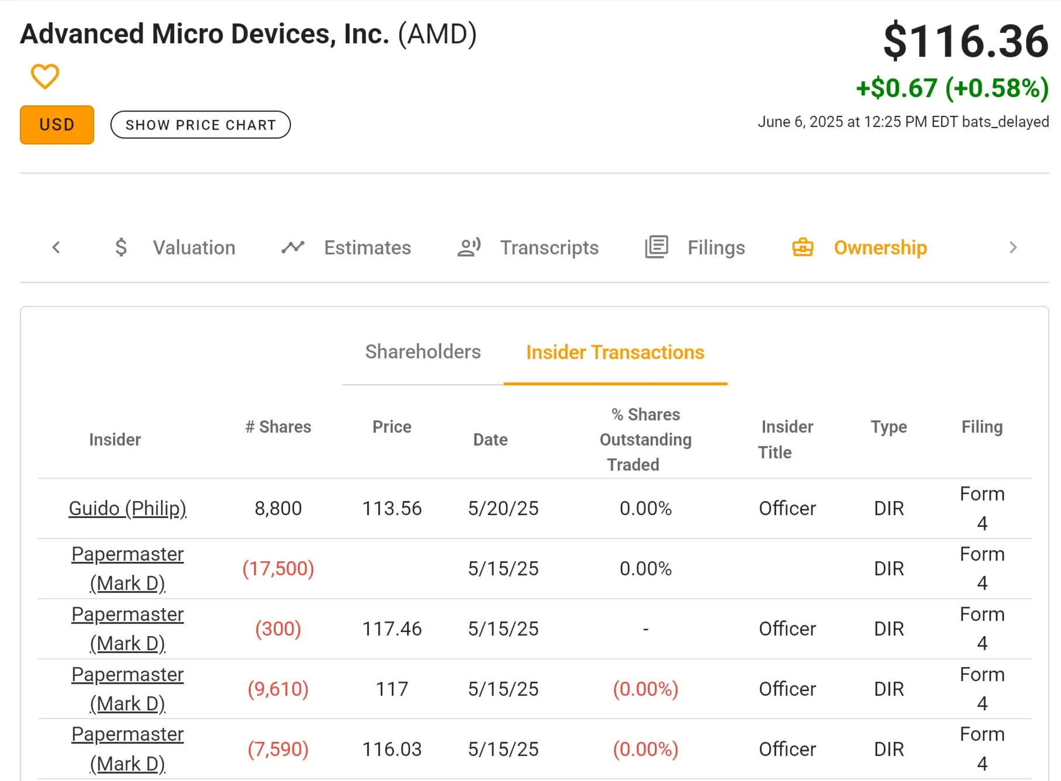Go to previous tabs with left chevron
This screenshot has width=1061, height=781.
(56, 247)
